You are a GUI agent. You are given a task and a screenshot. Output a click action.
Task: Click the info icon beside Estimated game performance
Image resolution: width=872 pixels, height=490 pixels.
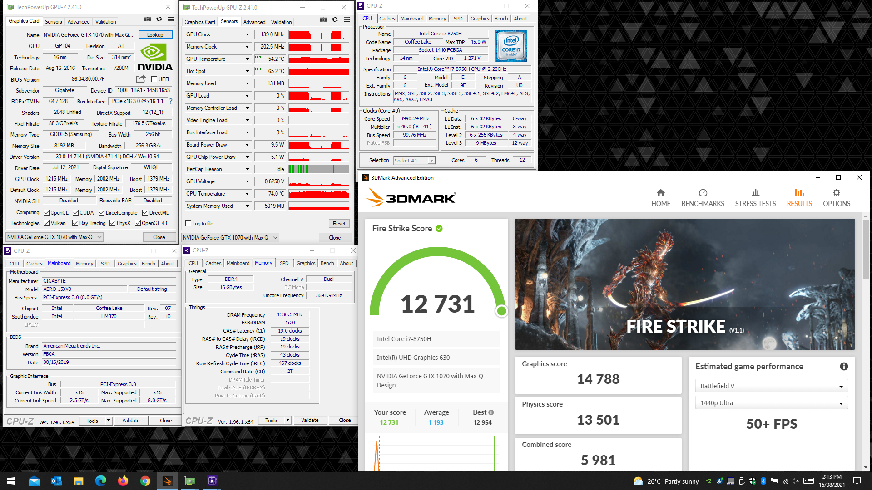pos(844,366)
